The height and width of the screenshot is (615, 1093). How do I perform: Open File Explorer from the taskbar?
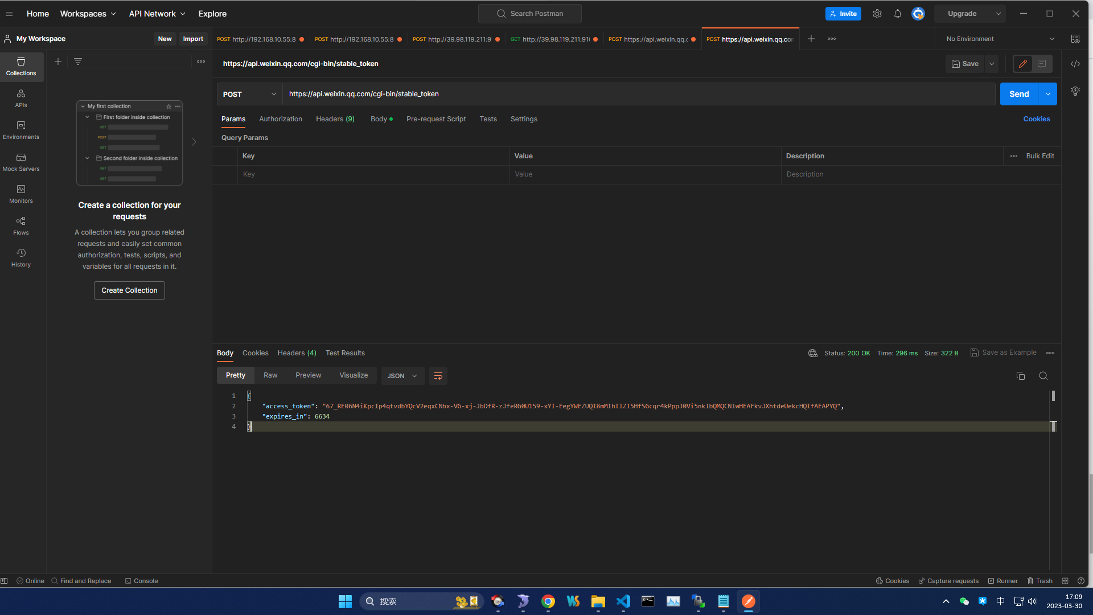[x=598, y=601]
